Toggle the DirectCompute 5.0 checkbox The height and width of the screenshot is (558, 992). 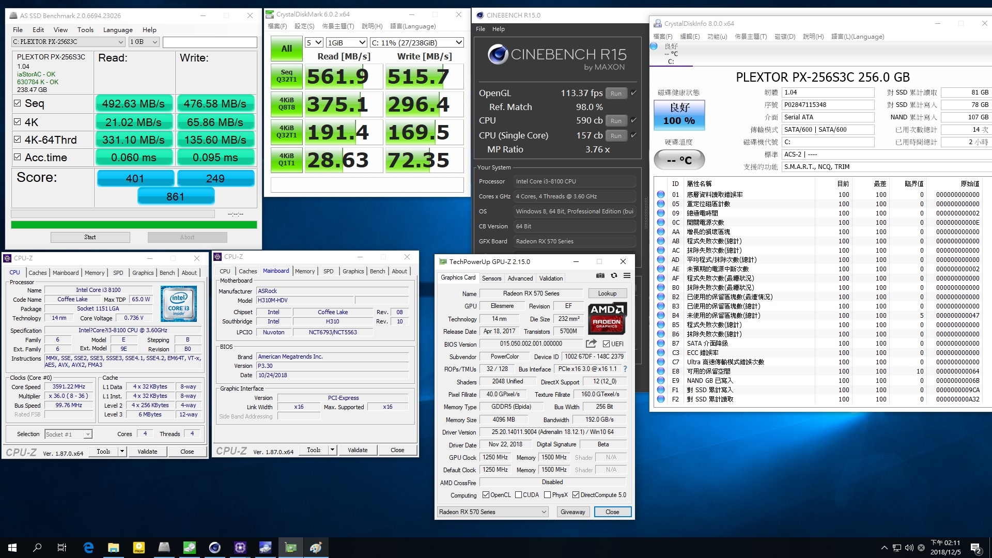[576, 495]
